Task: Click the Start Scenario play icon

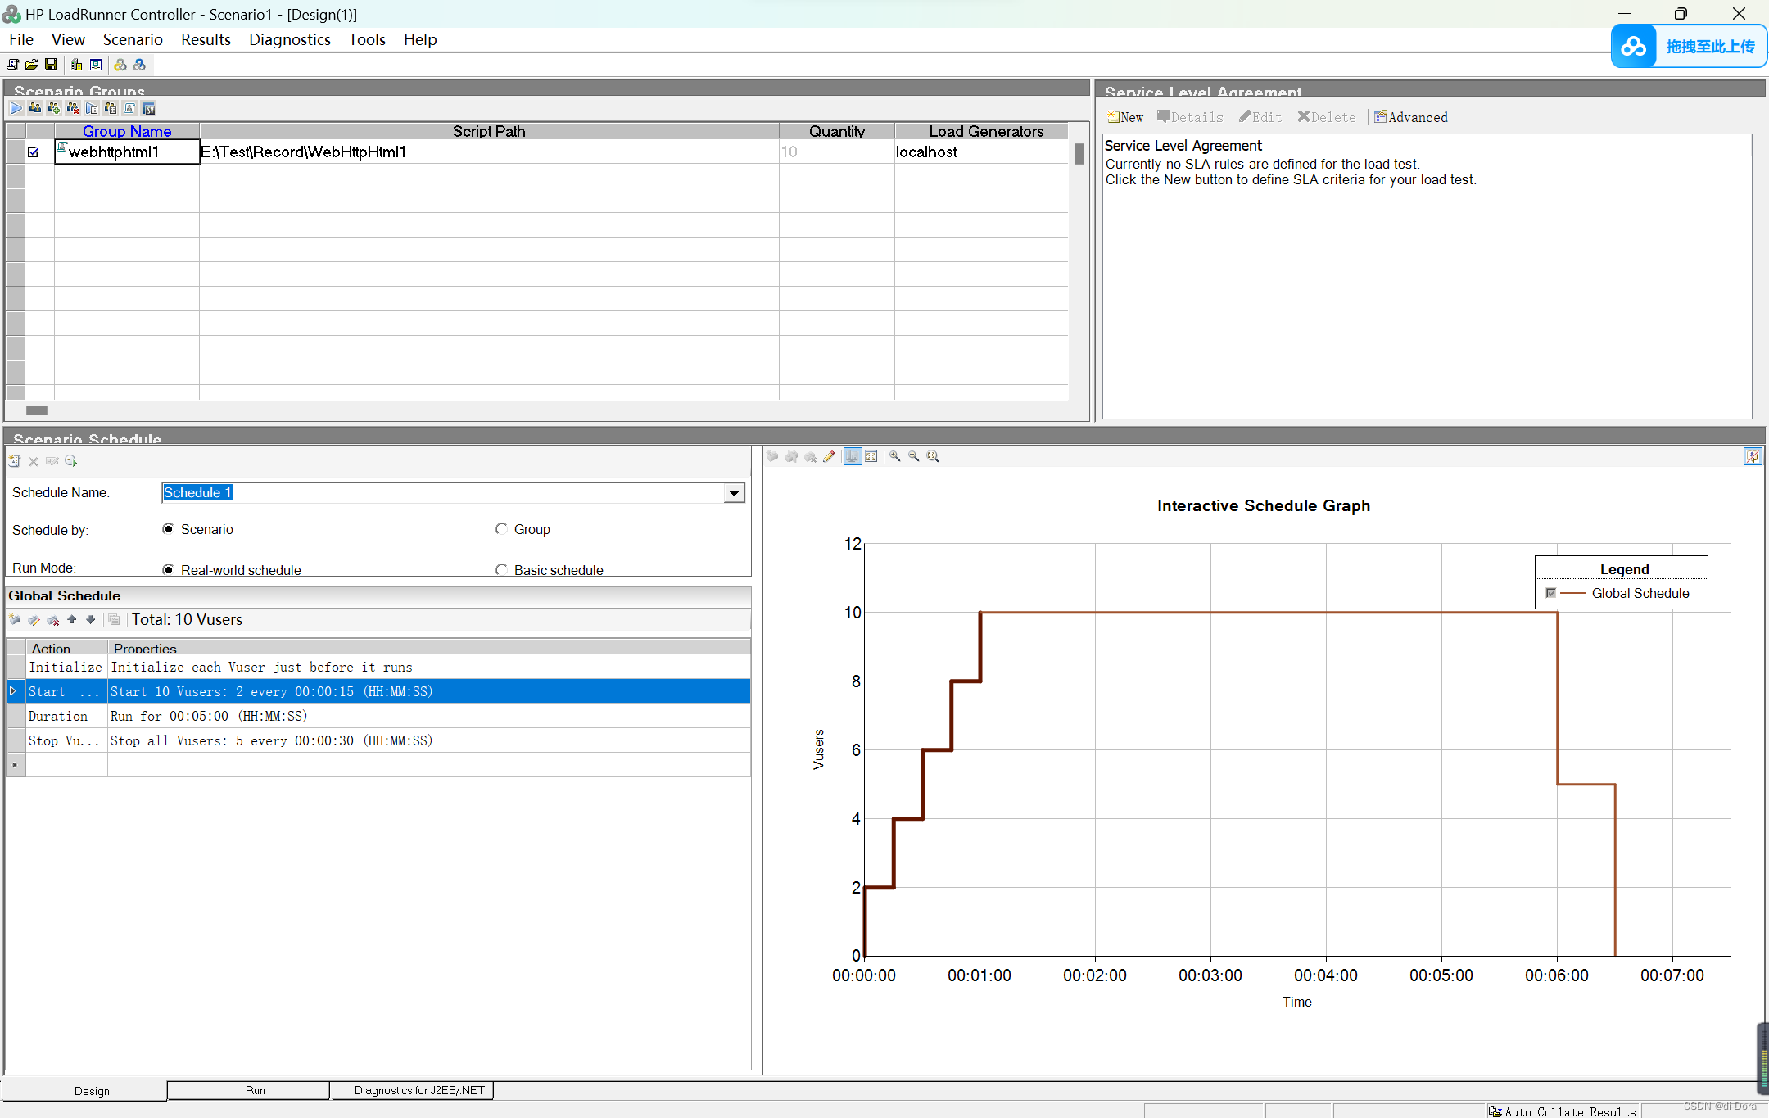Action: coord(16,108)
